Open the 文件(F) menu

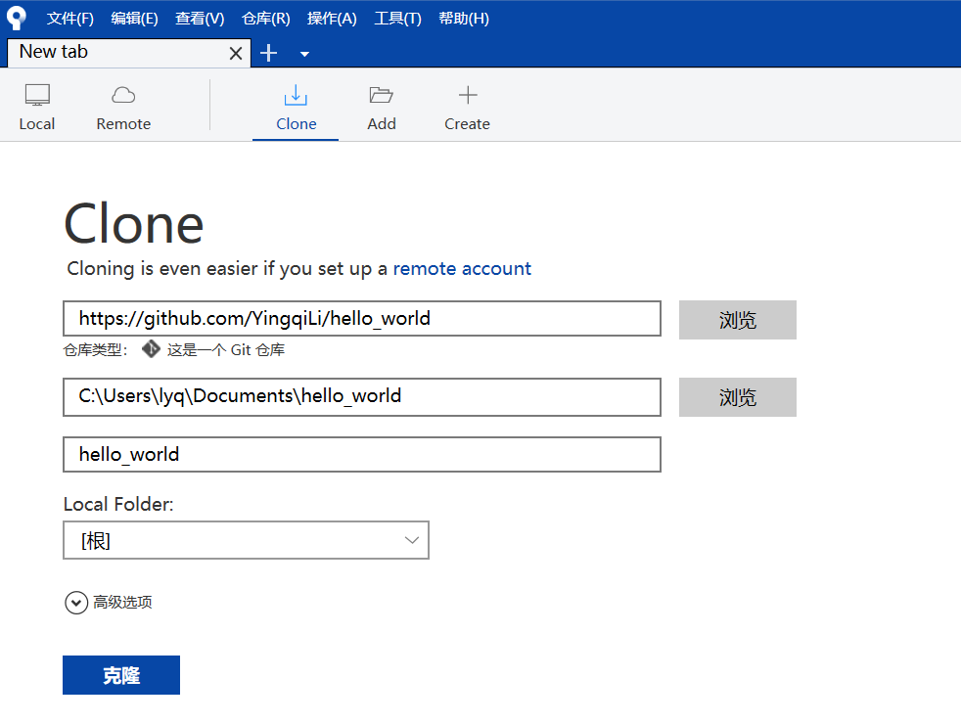pos(69,19)
